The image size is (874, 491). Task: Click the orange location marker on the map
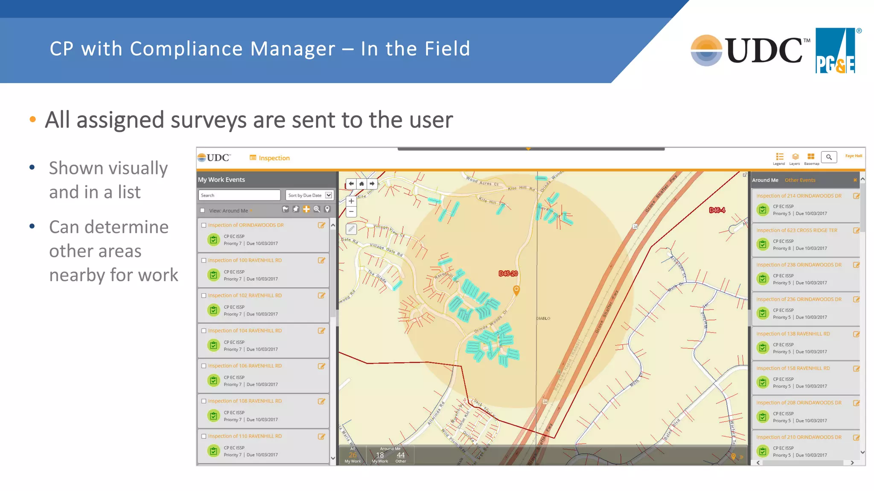[516, 291]
